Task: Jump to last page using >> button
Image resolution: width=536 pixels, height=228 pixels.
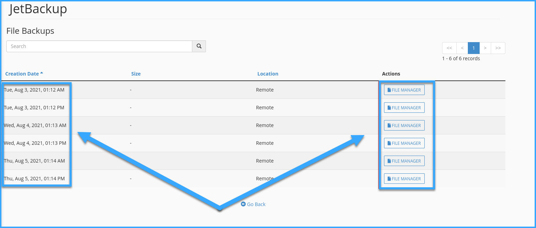Action: [x=498, y=48]
